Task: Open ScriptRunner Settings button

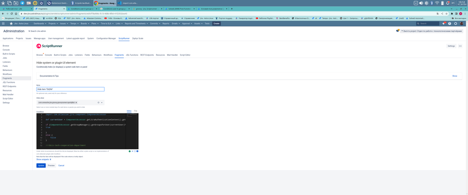Action: [451, 46]
